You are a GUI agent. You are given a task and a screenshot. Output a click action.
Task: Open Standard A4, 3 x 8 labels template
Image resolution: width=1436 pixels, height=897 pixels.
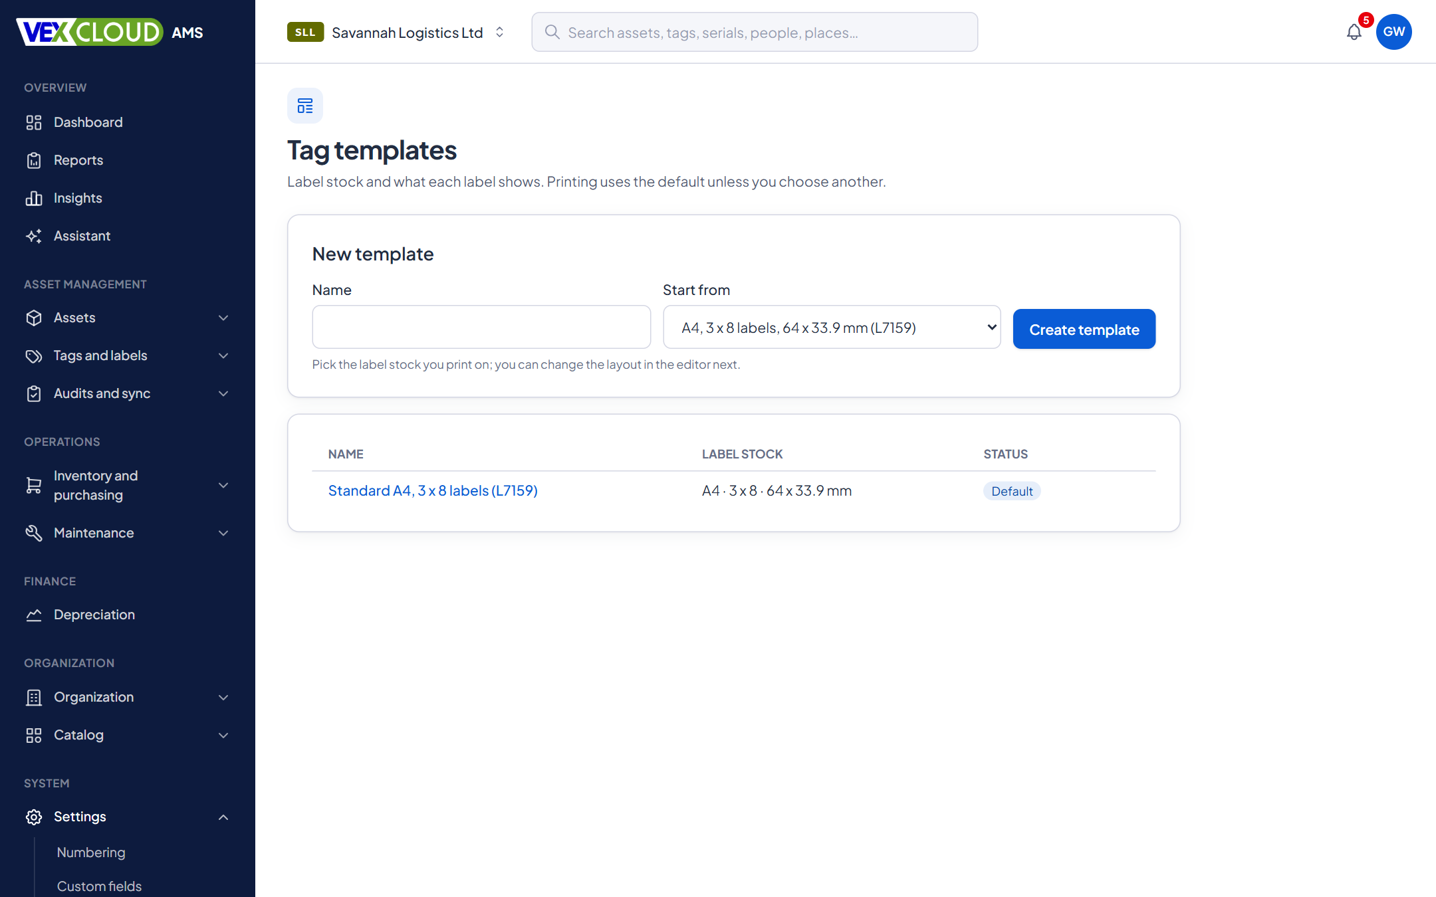[433, 490]
